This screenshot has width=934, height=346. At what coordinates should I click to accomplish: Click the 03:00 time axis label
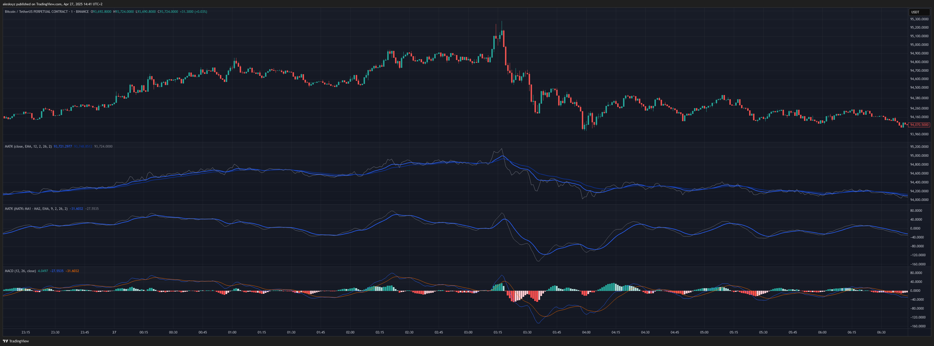click(468, 332)
